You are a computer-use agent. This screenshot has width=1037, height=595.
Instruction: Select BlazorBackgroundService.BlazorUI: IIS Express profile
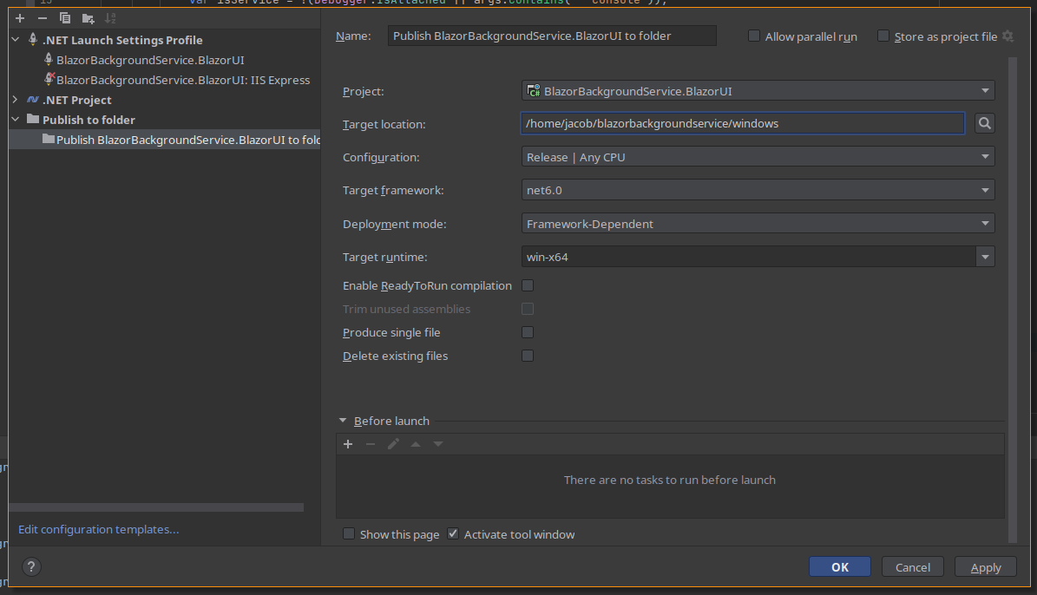coord(183,80)
